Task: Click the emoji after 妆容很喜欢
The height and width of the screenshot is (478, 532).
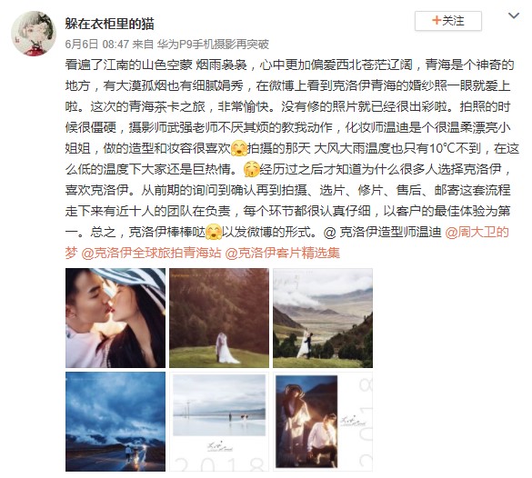Action: (x=239, y=148)
